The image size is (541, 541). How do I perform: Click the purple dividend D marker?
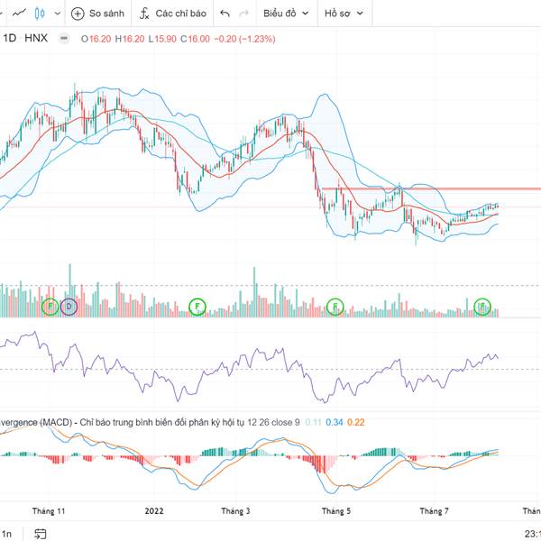pyautogui.click(x=69, y=307)
